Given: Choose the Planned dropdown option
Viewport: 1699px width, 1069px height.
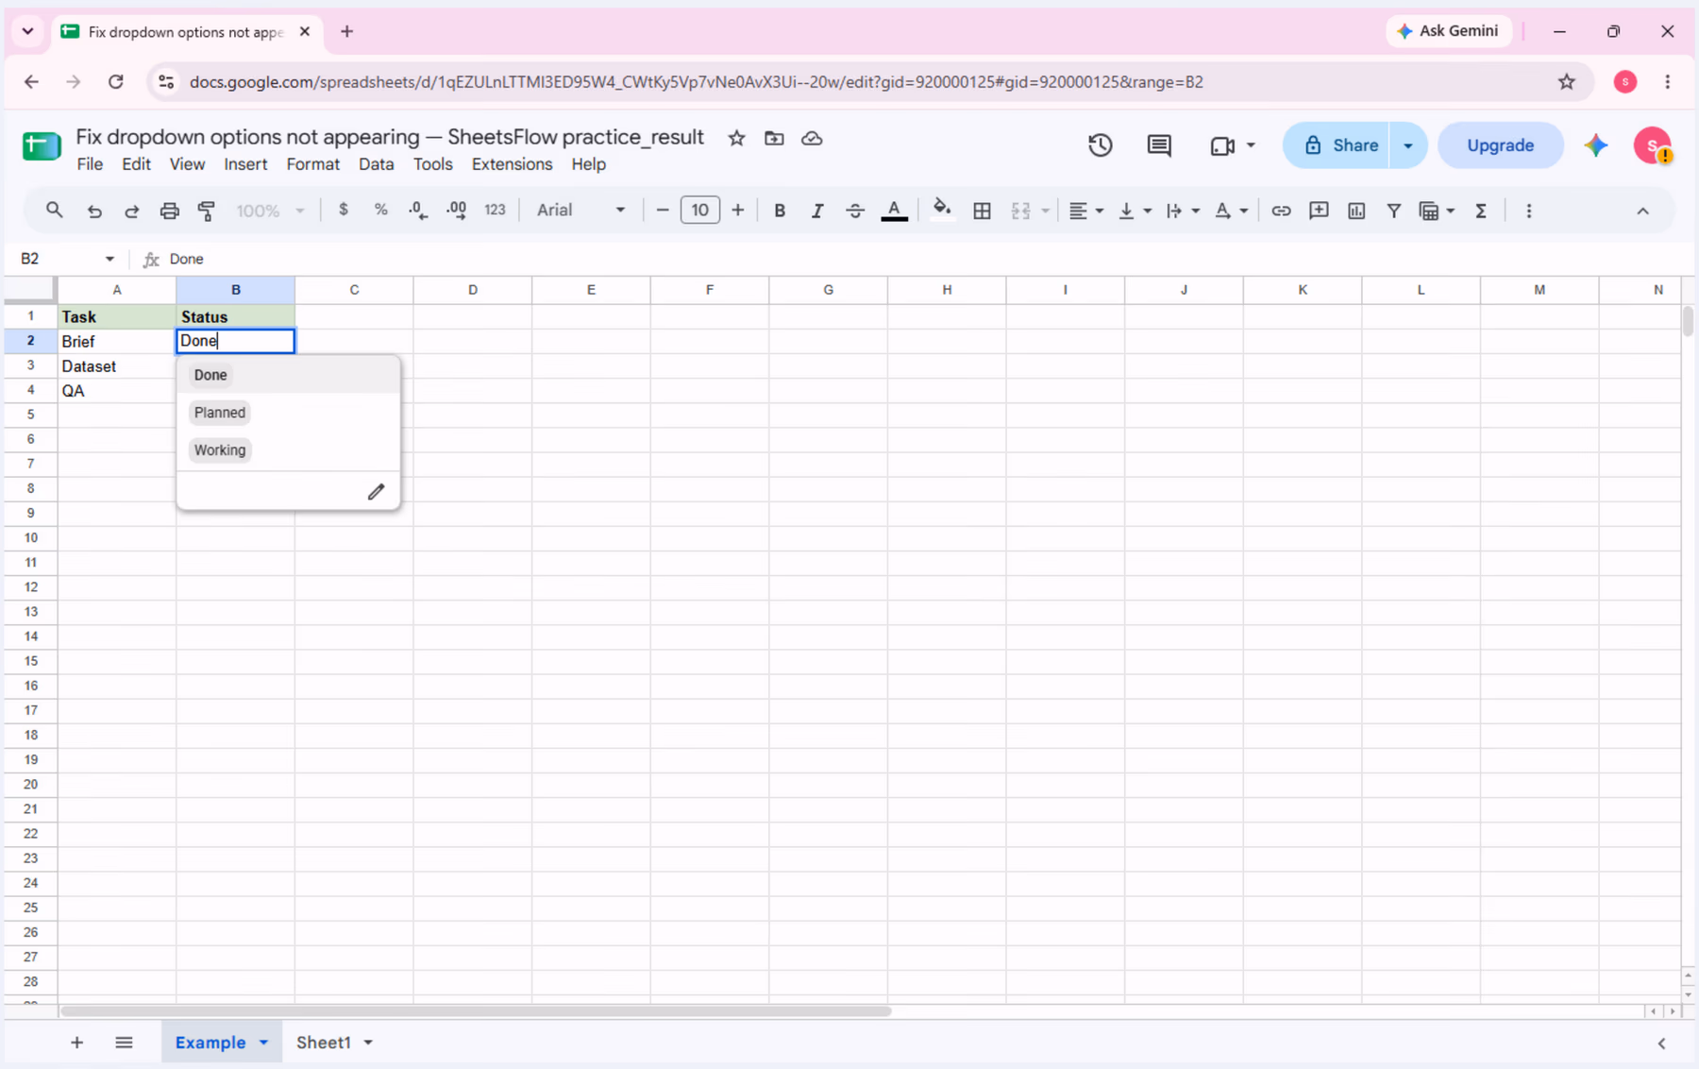Looking at the screenshot, I should pos(220,413).
